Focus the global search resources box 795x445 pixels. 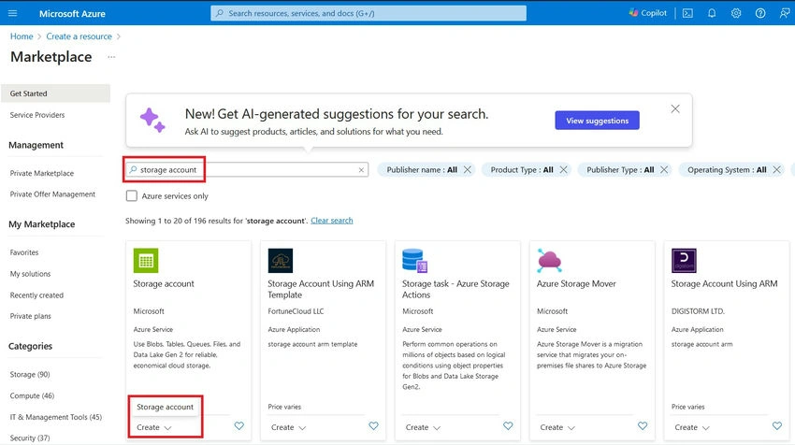click(369, 13)
